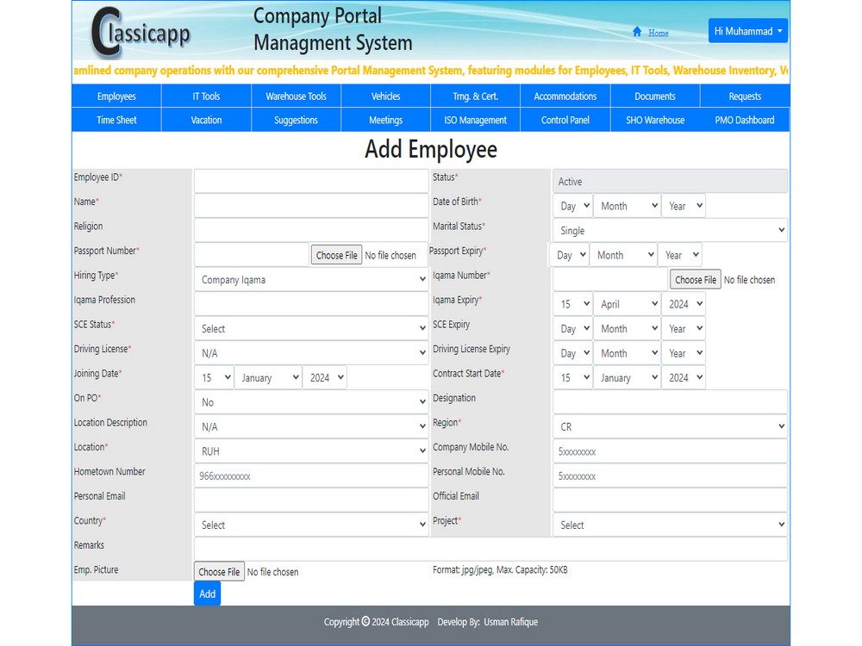Open the Hiring Type dropdown
Viewport: 862px width, 646px height.
311,279
